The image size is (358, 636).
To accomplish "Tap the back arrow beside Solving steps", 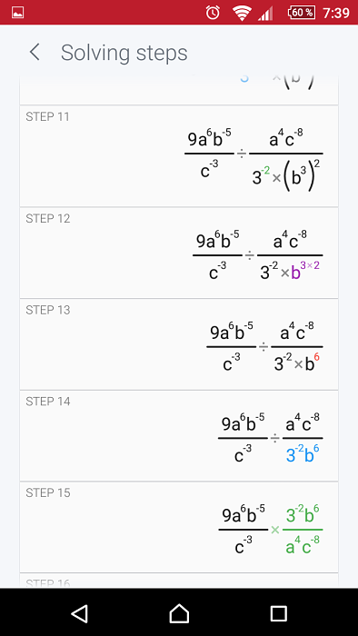I will [35, 53].
